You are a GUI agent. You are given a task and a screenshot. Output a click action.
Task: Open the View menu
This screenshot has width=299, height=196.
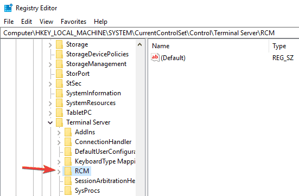pos(46,22)
